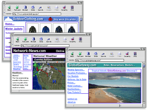Click the tropical beach photo
This screenshot has height=110, width=147.
(x=115, y=88)
